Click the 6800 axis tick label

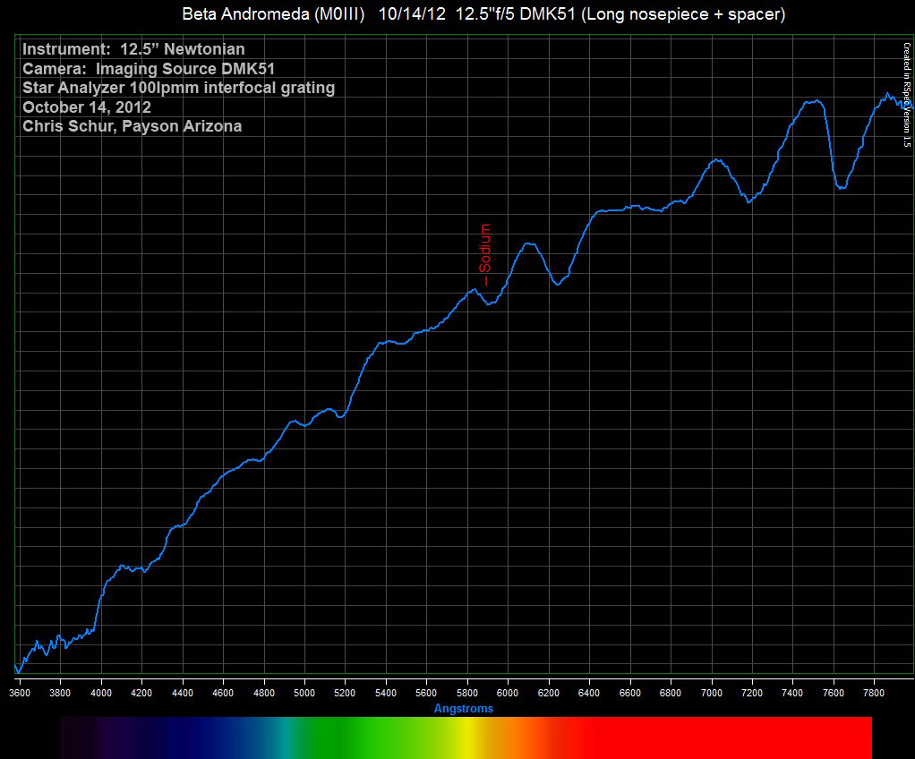[671, 693]
